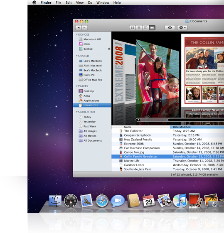
Task: Sort by the Date Modified column
Action: point(197,127)
